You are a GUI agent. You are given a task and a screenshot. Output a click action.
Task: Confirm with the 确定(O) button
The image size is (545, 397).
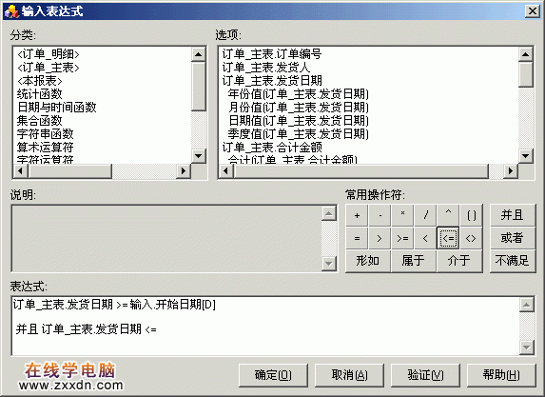coord(273,375)
